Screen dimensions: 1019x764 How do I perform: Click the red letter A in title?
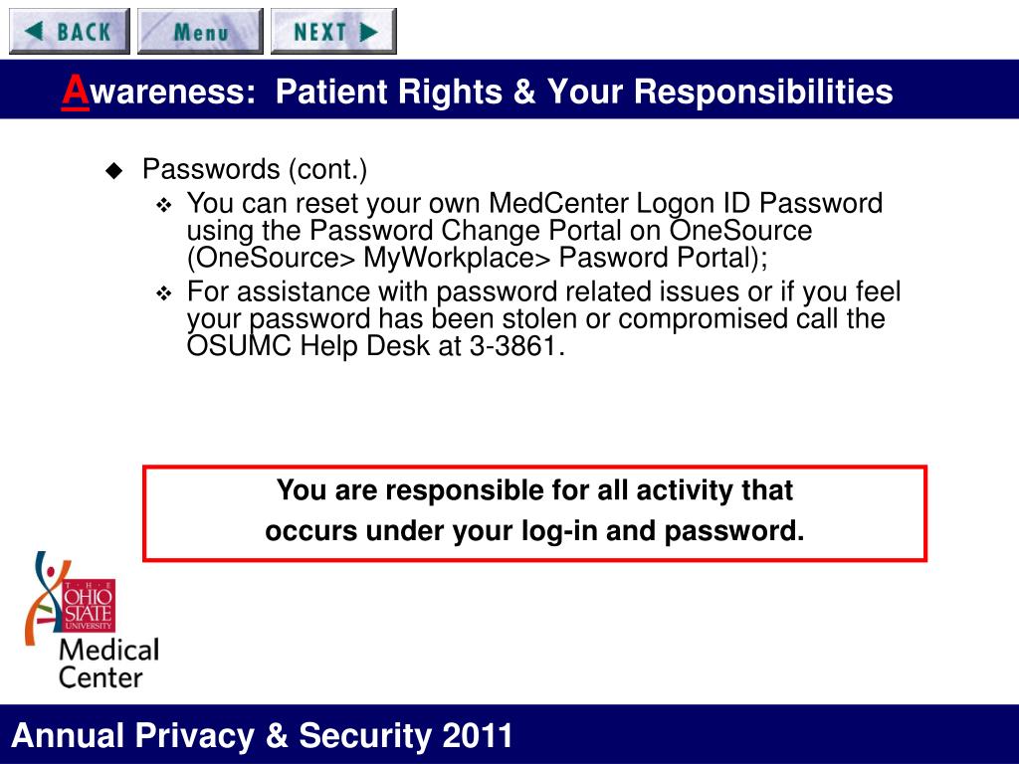[x=75, y=91]
